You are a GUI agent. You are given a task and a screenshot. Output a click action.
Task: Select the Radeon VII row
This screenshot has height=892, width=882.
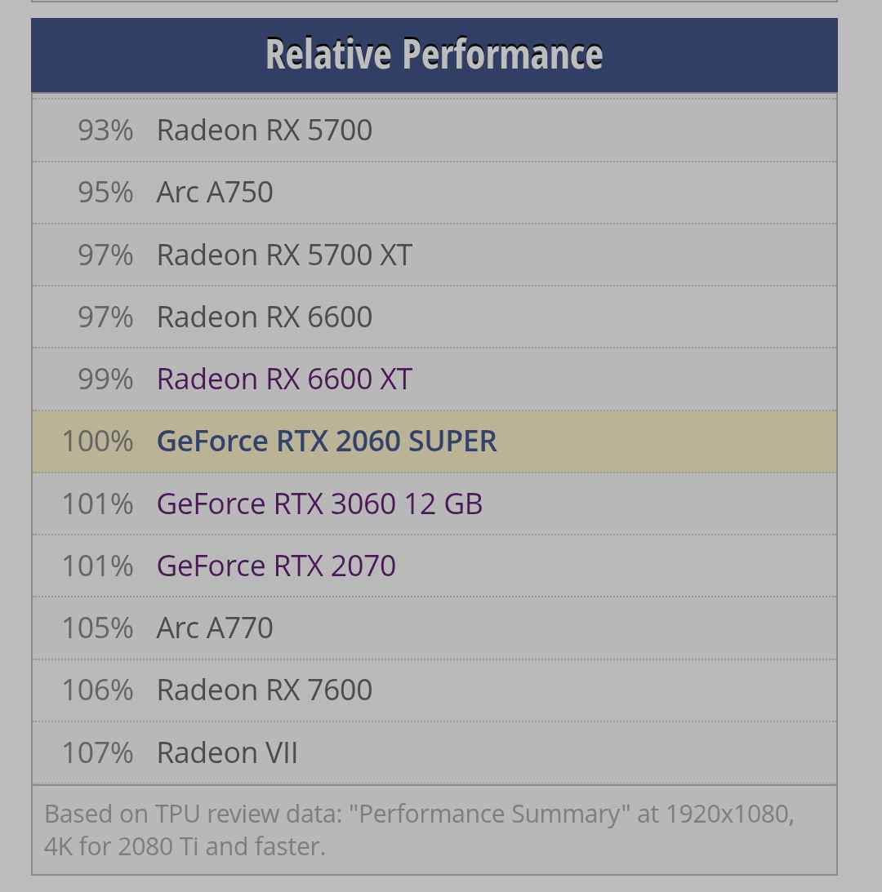434,752
